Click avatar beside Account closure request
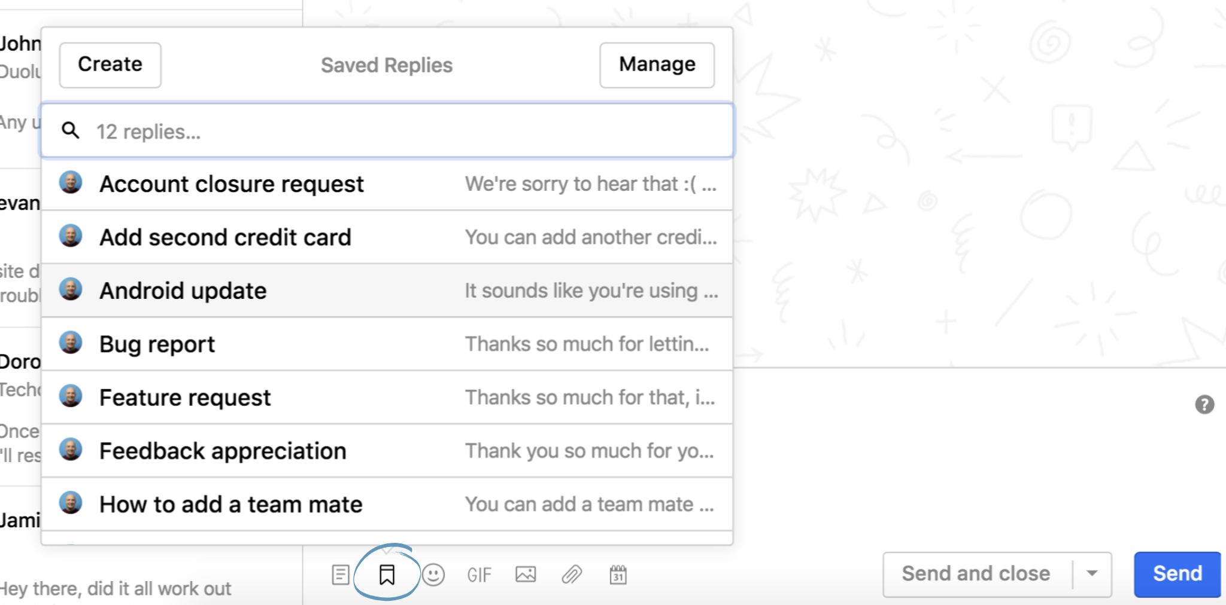The image size is (1226, 605). click(71, 182)
